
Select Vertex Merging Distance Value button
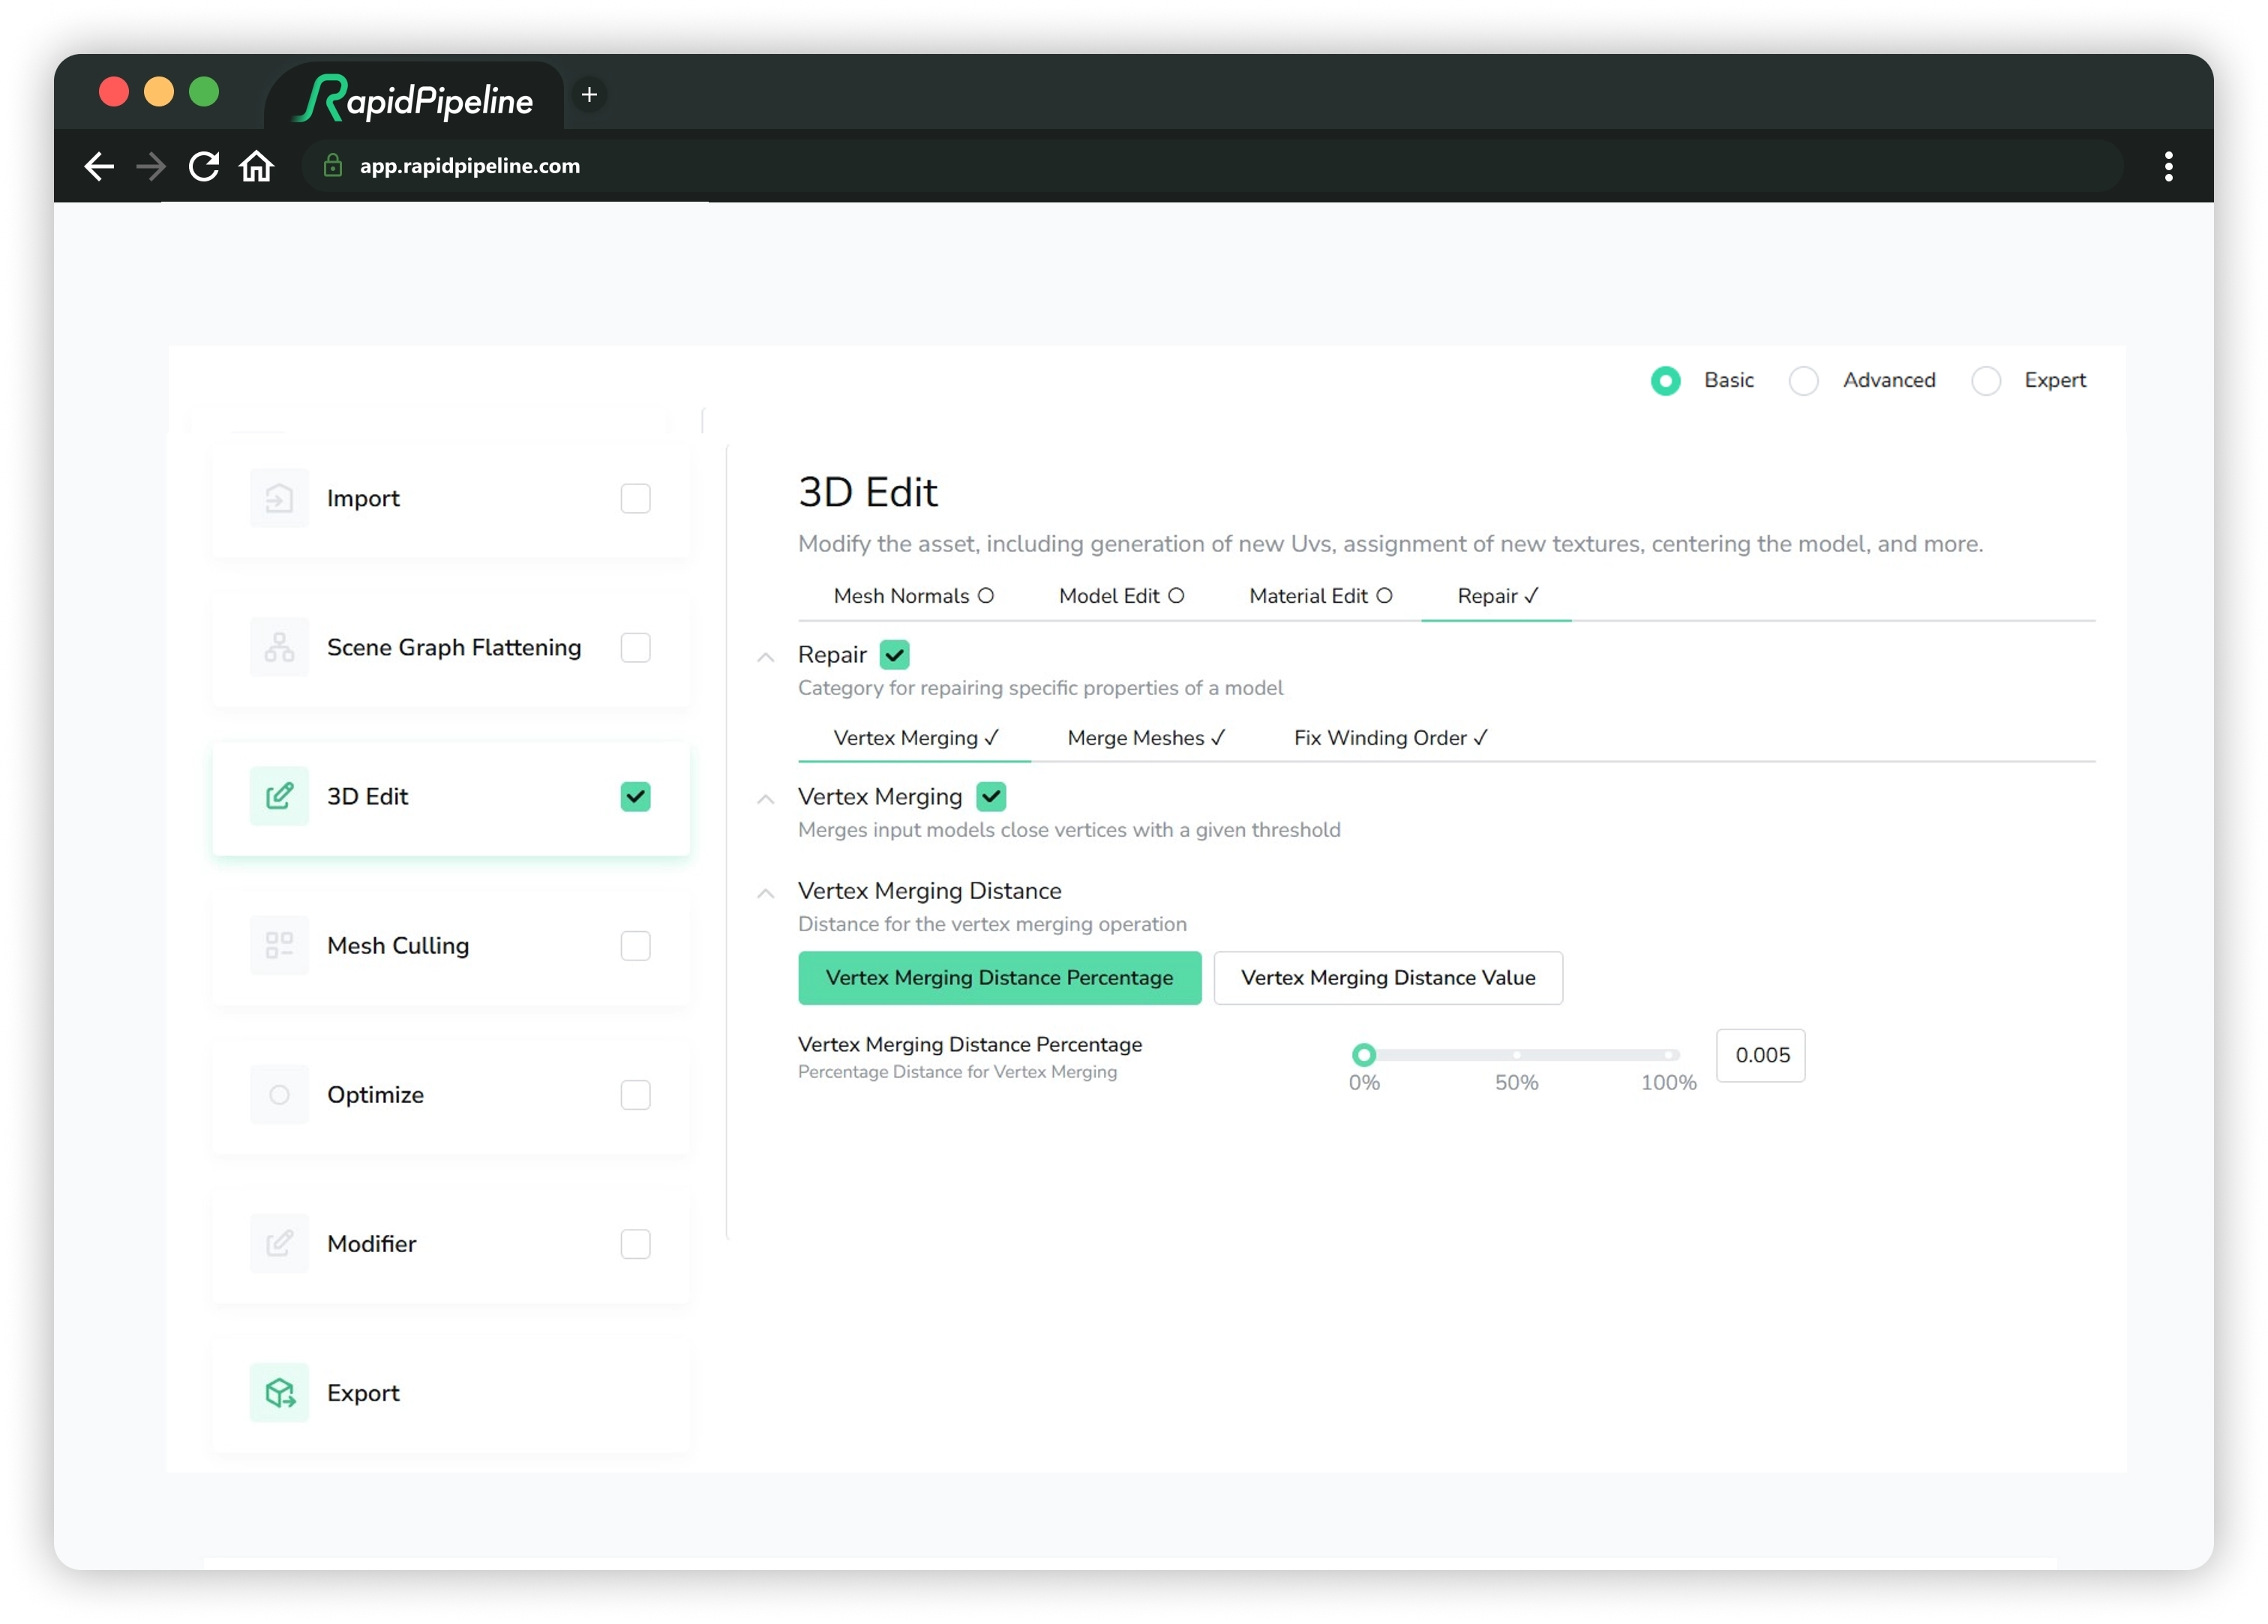click(x=1387, y=978)
